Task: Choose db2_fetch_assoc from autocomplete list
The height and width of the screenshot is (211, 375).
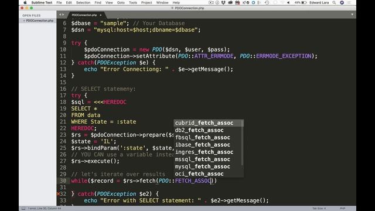Action: pyautogui.click(x=209, y=130)
